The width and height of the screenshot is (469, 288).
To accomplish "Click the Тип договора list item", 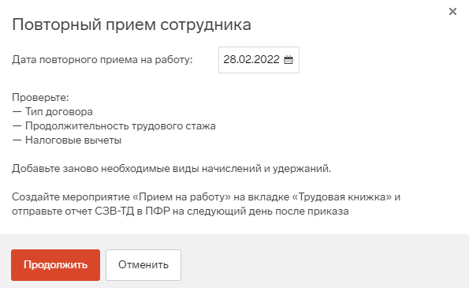I will (52, 112).
